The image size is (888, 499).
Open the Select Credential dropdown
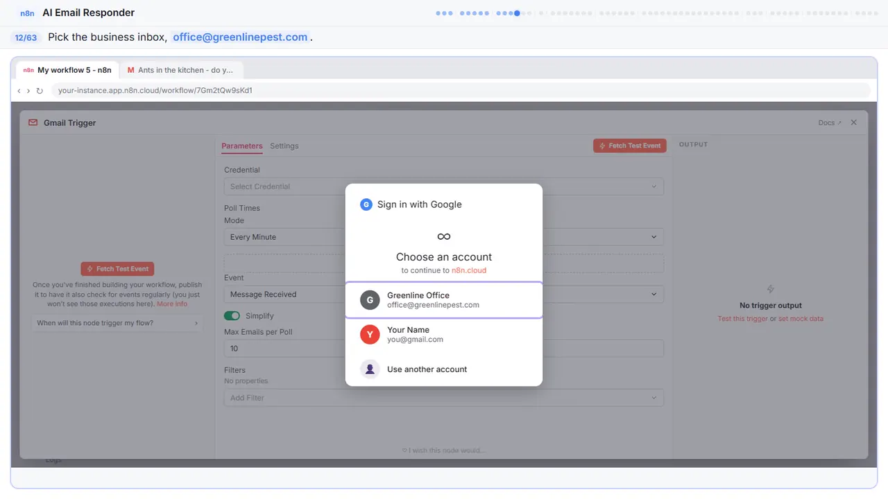click(444, 186)
